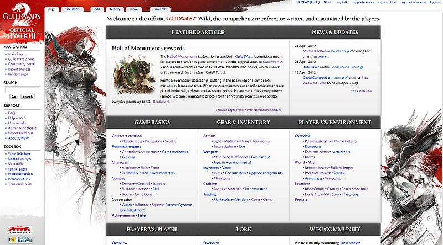443x245 pixels.
Task: Open Main Page in navigation
Action: pyautogui.click(x=16, y=54)
